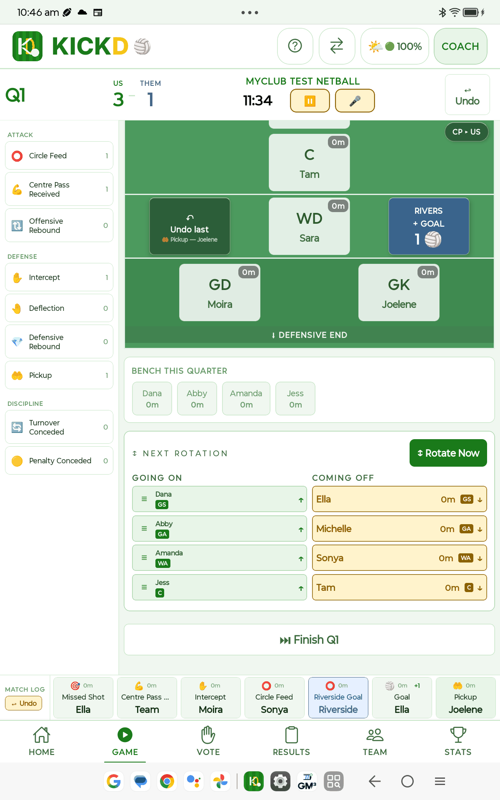Toggle the CP US centre pass indicator
Viewport: 500px width, 800px height.
tap(467, 132)
